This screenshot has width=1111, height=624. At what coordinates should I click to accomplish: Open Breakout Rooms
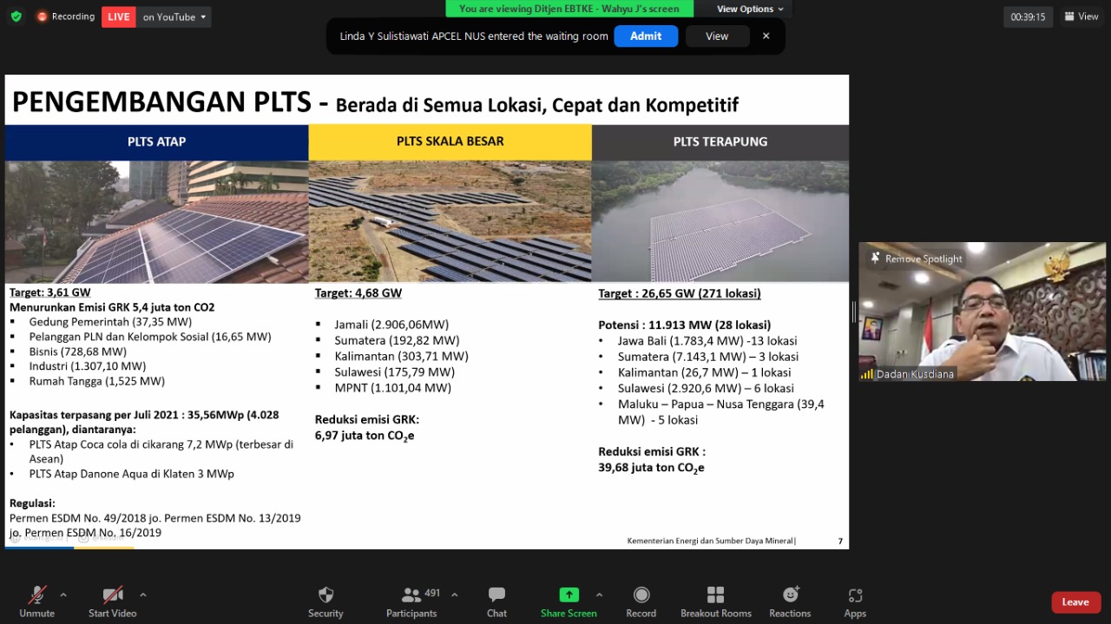tap(715, 595)
